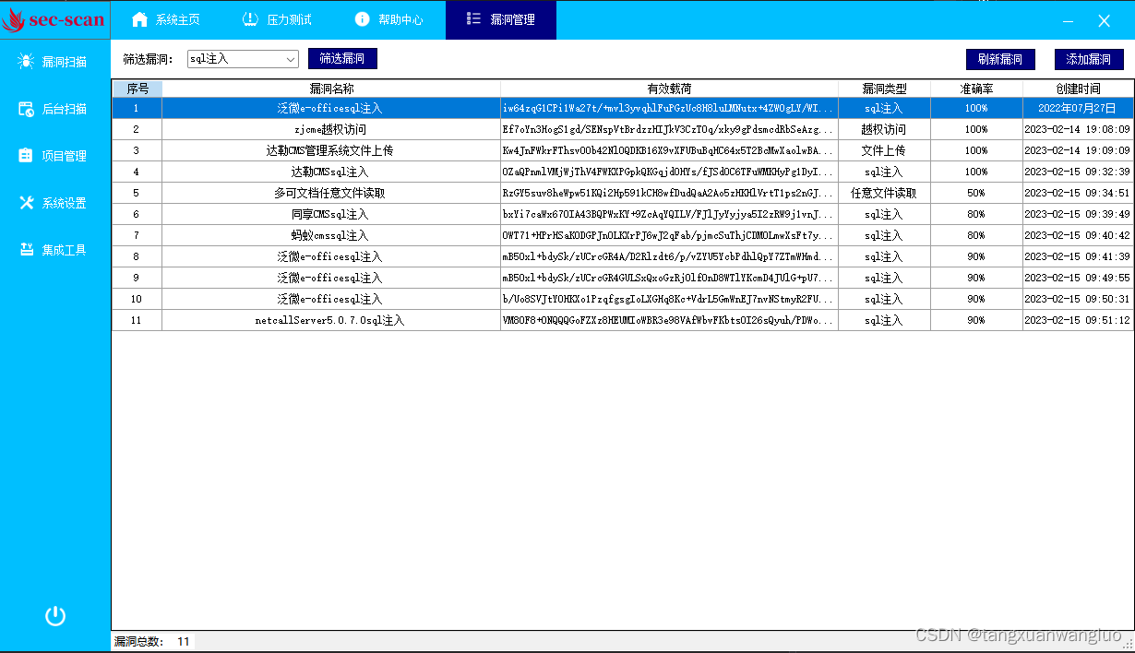Screen dimensions: 1135x653
Task: Click the 序号 column header
Action: coord(137,89)
